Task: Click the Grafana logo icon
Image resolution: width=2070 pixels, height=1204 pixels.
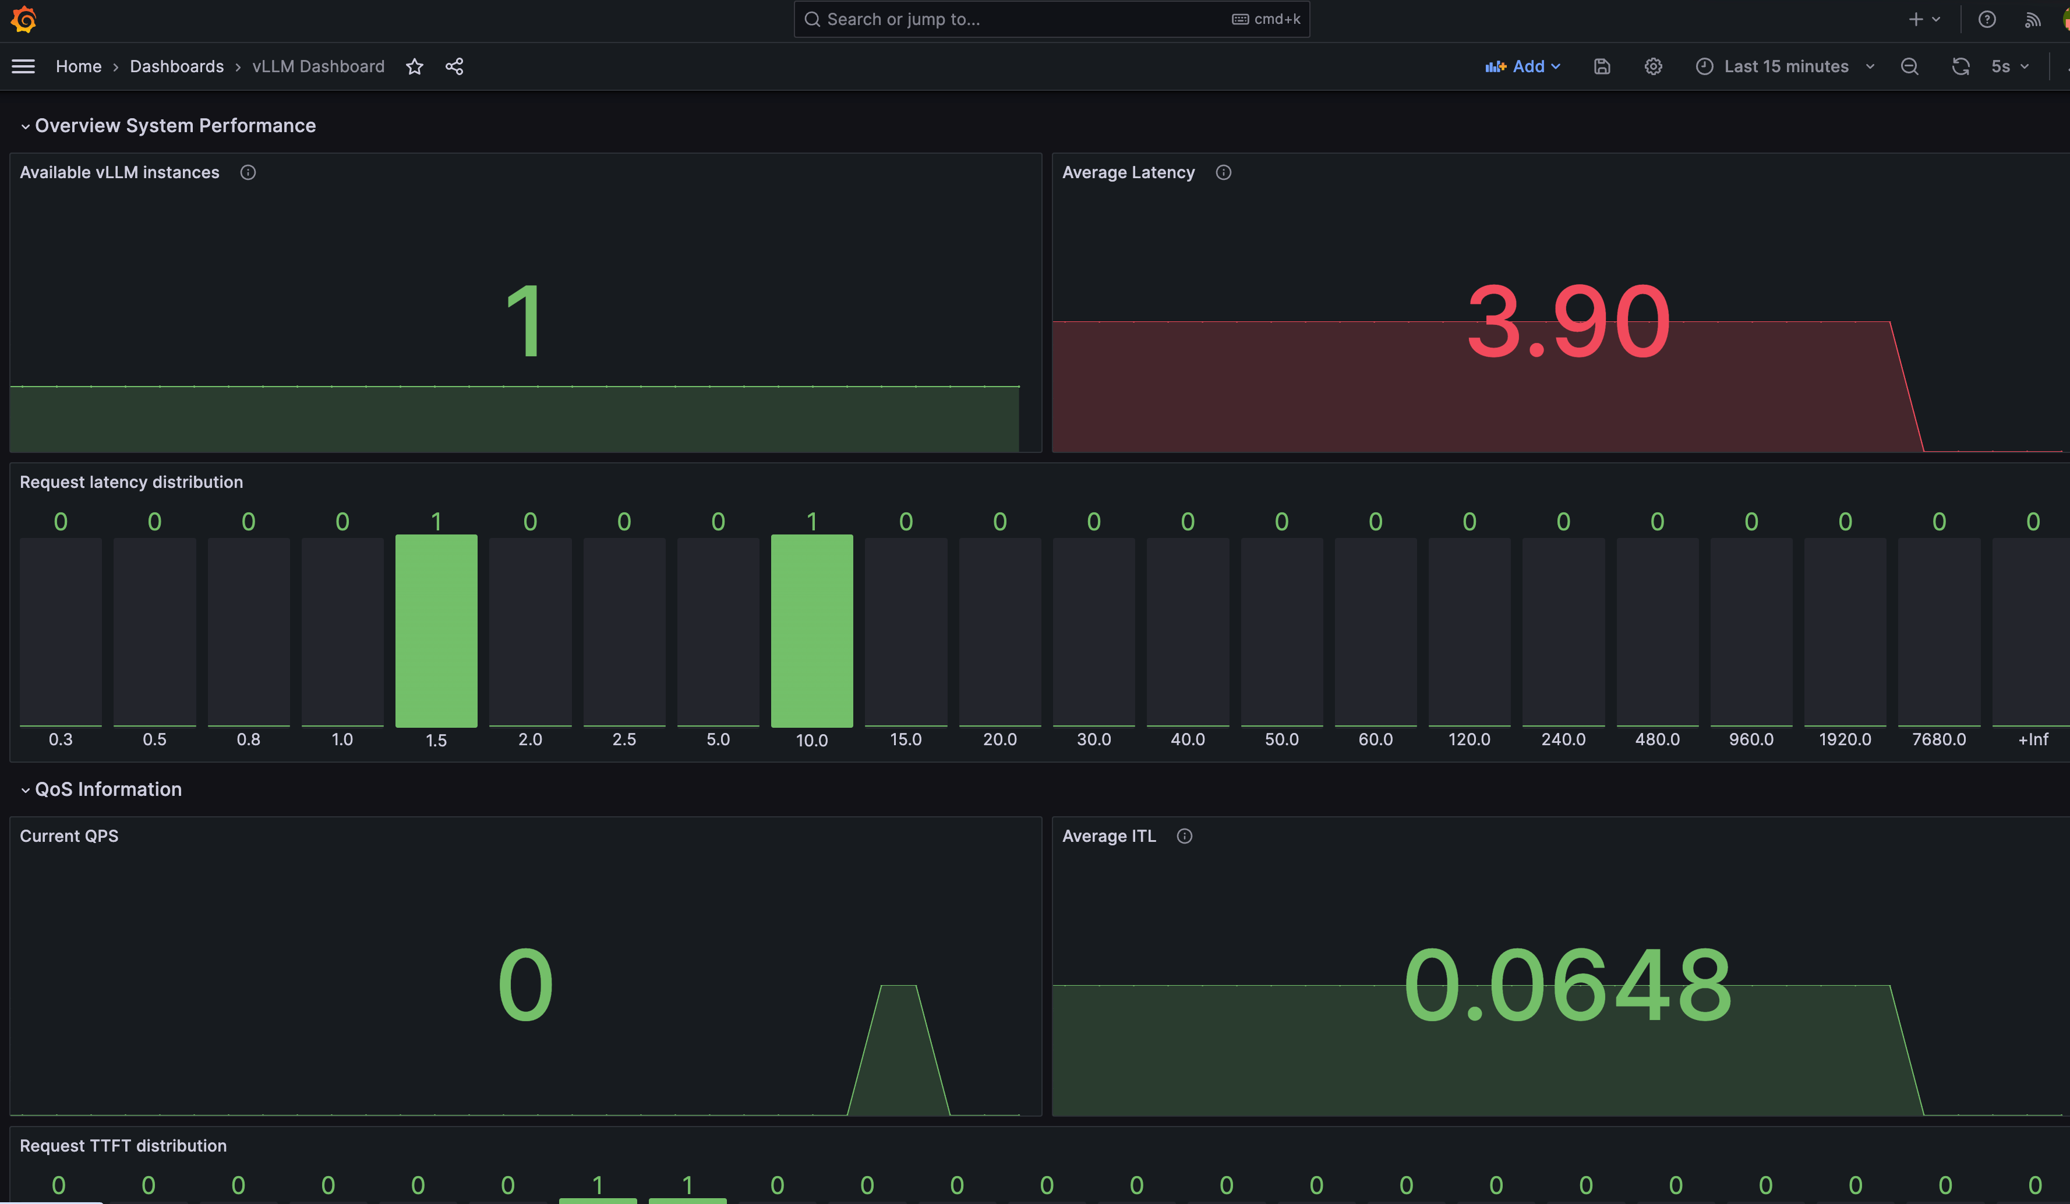Action: click(24, 19)
